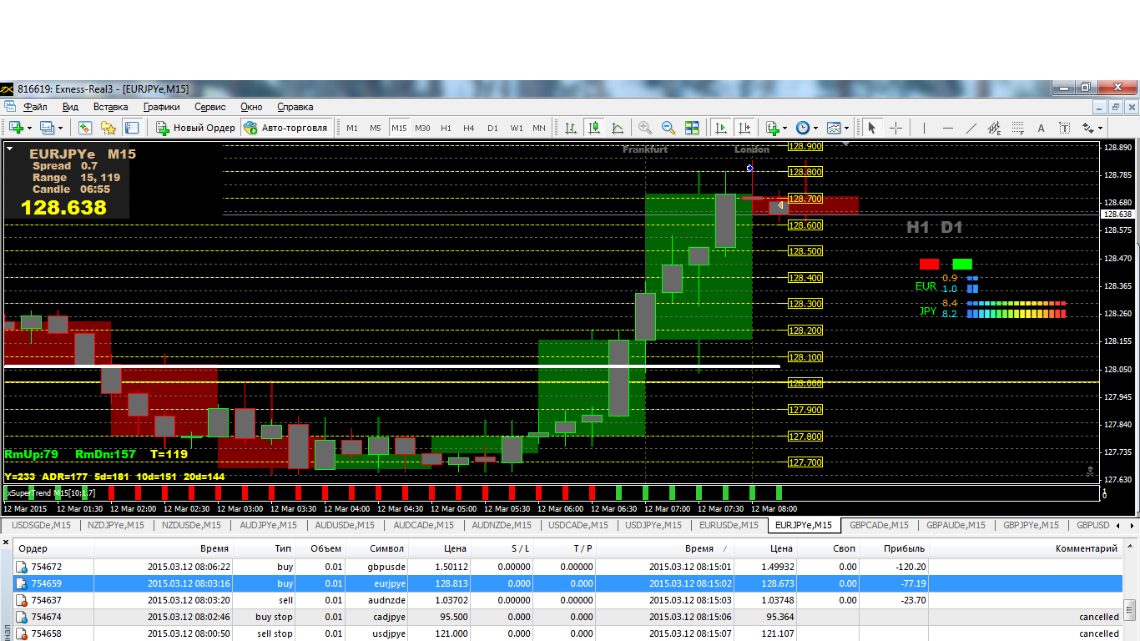Draw a vertical line
Image resolution: width=1140 pixels, height=641 pixels.
(x=924, y=128)
